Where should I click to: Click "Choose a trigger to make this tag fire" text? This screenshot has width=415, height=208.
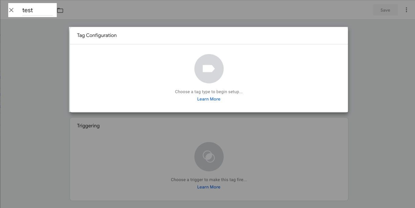pyautogui.click(x=209, y=180)
